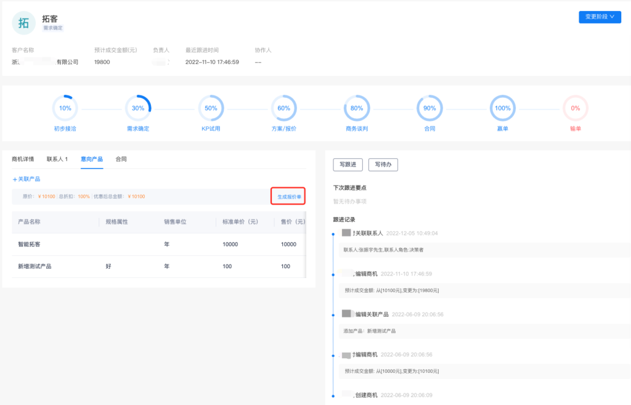Click the 意向产品 tab
This screenshot has height=405, width=631.
coord(92,159)
